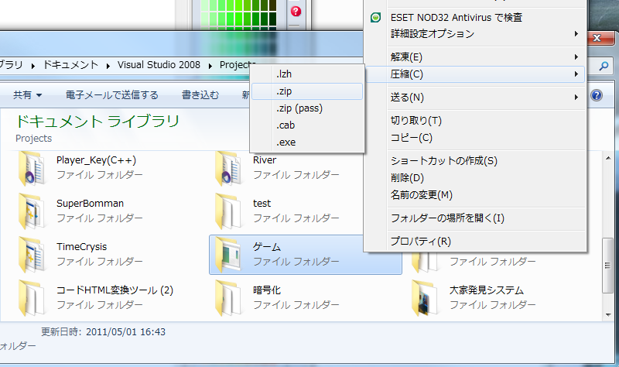
Task: Click the 更新日時 details text
Action: click(x=104, y=332)
